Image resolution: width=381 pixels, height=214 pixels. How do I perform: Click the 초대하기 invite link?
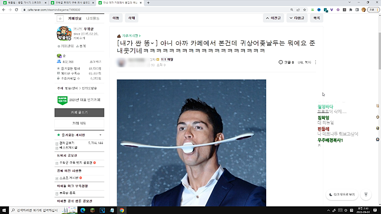(95, 62)
